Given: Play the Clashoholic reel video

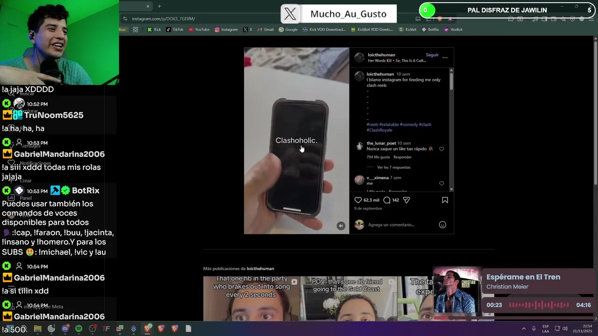Looking at the screenshot, I should click(296, 140).
